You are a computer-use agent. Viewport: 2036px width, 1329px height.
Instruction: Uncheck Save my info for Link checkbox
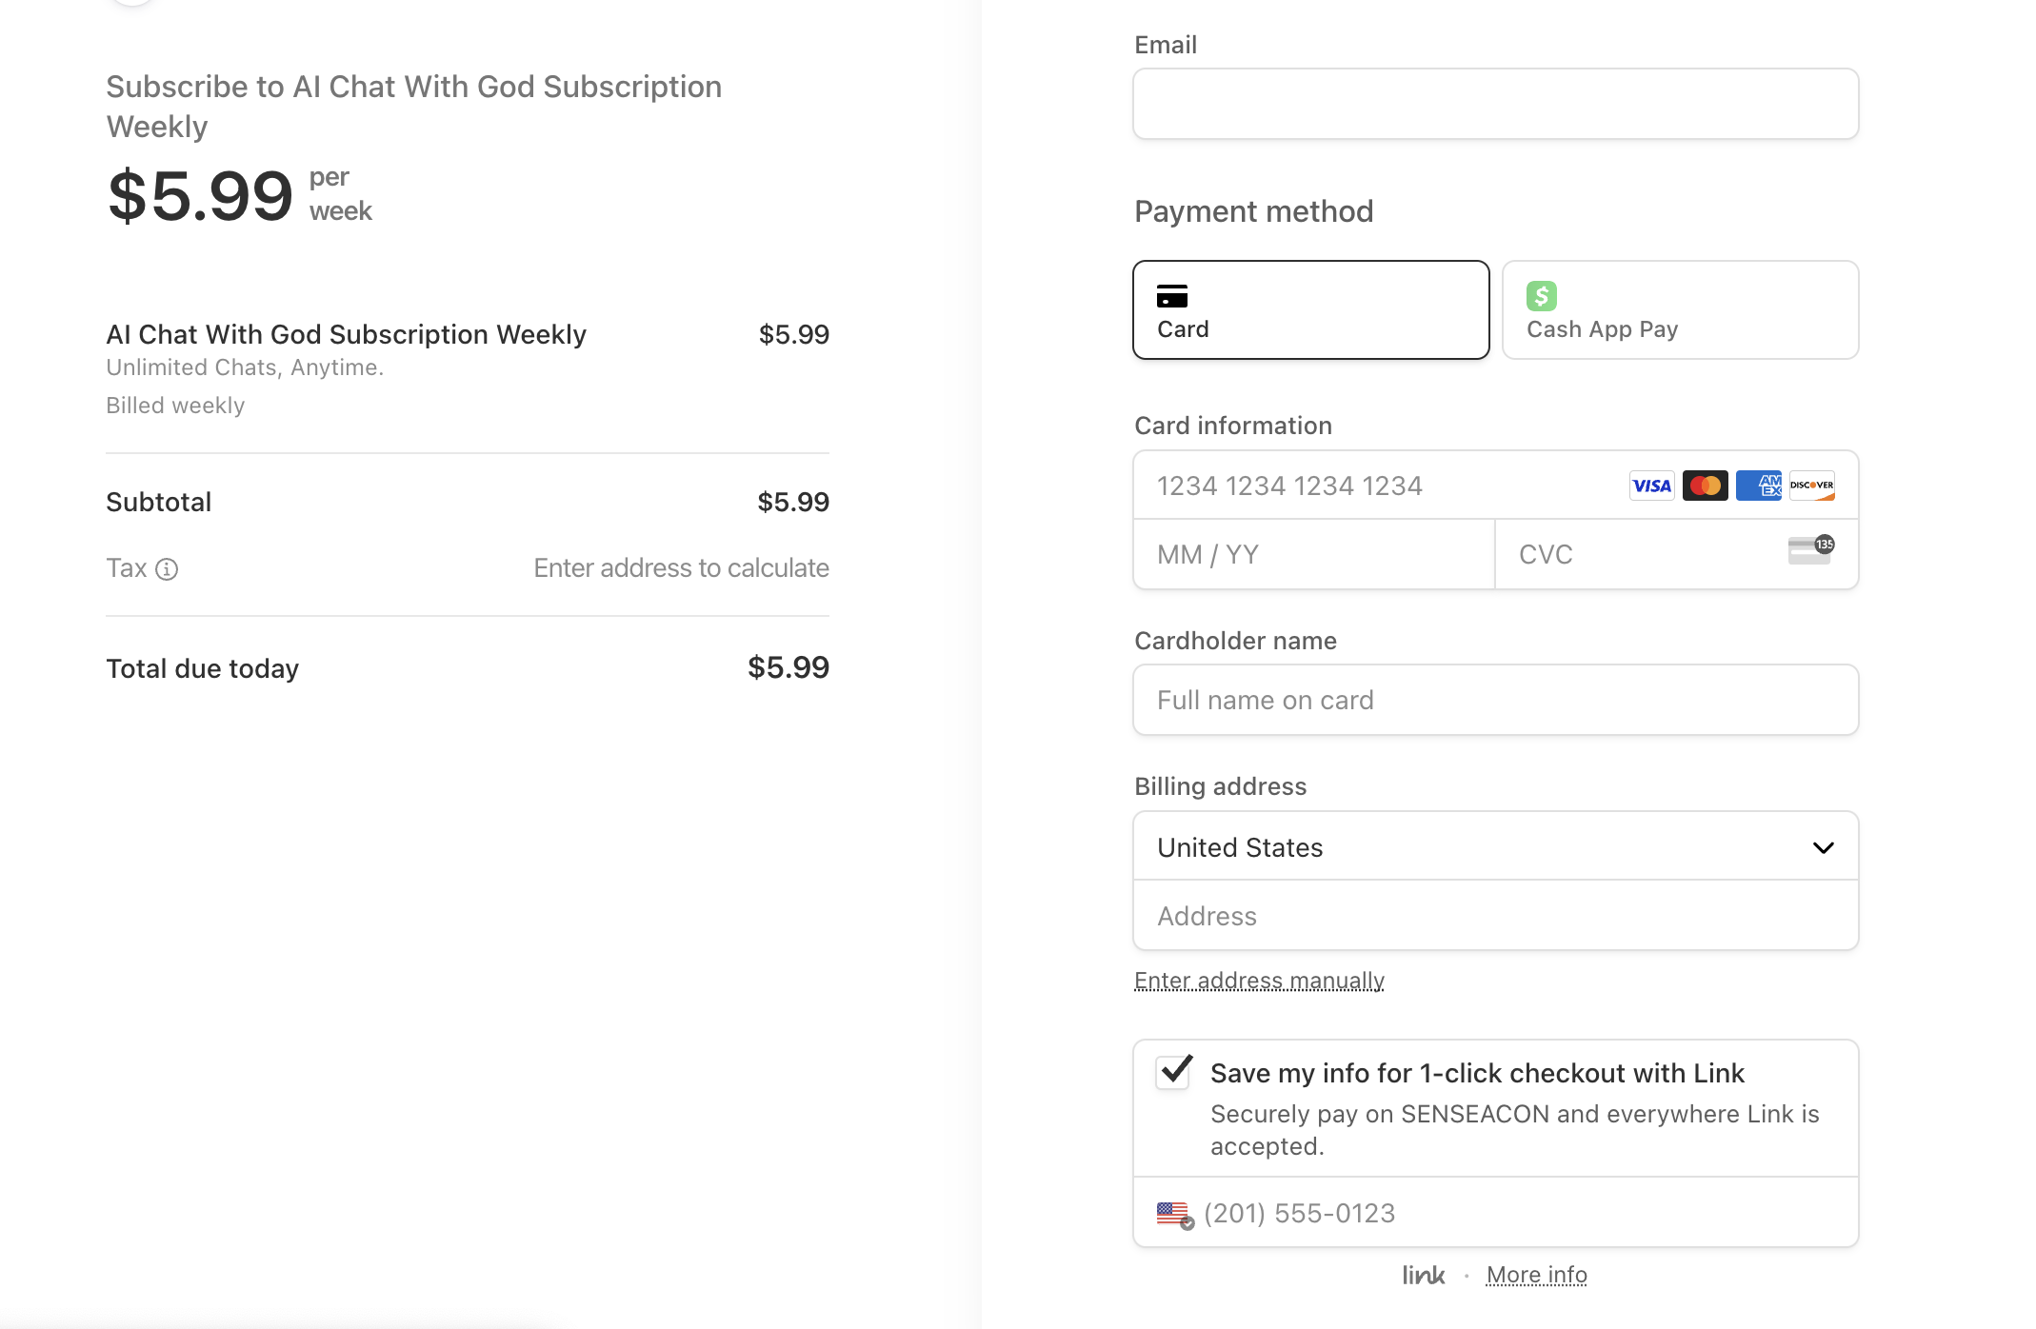(x=1174, y=1072)
